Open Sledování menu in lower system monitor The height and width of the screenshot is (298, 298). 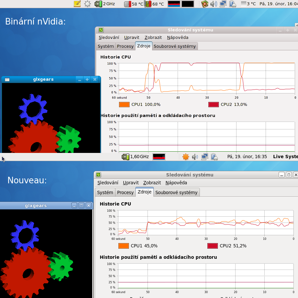point(108,183)
